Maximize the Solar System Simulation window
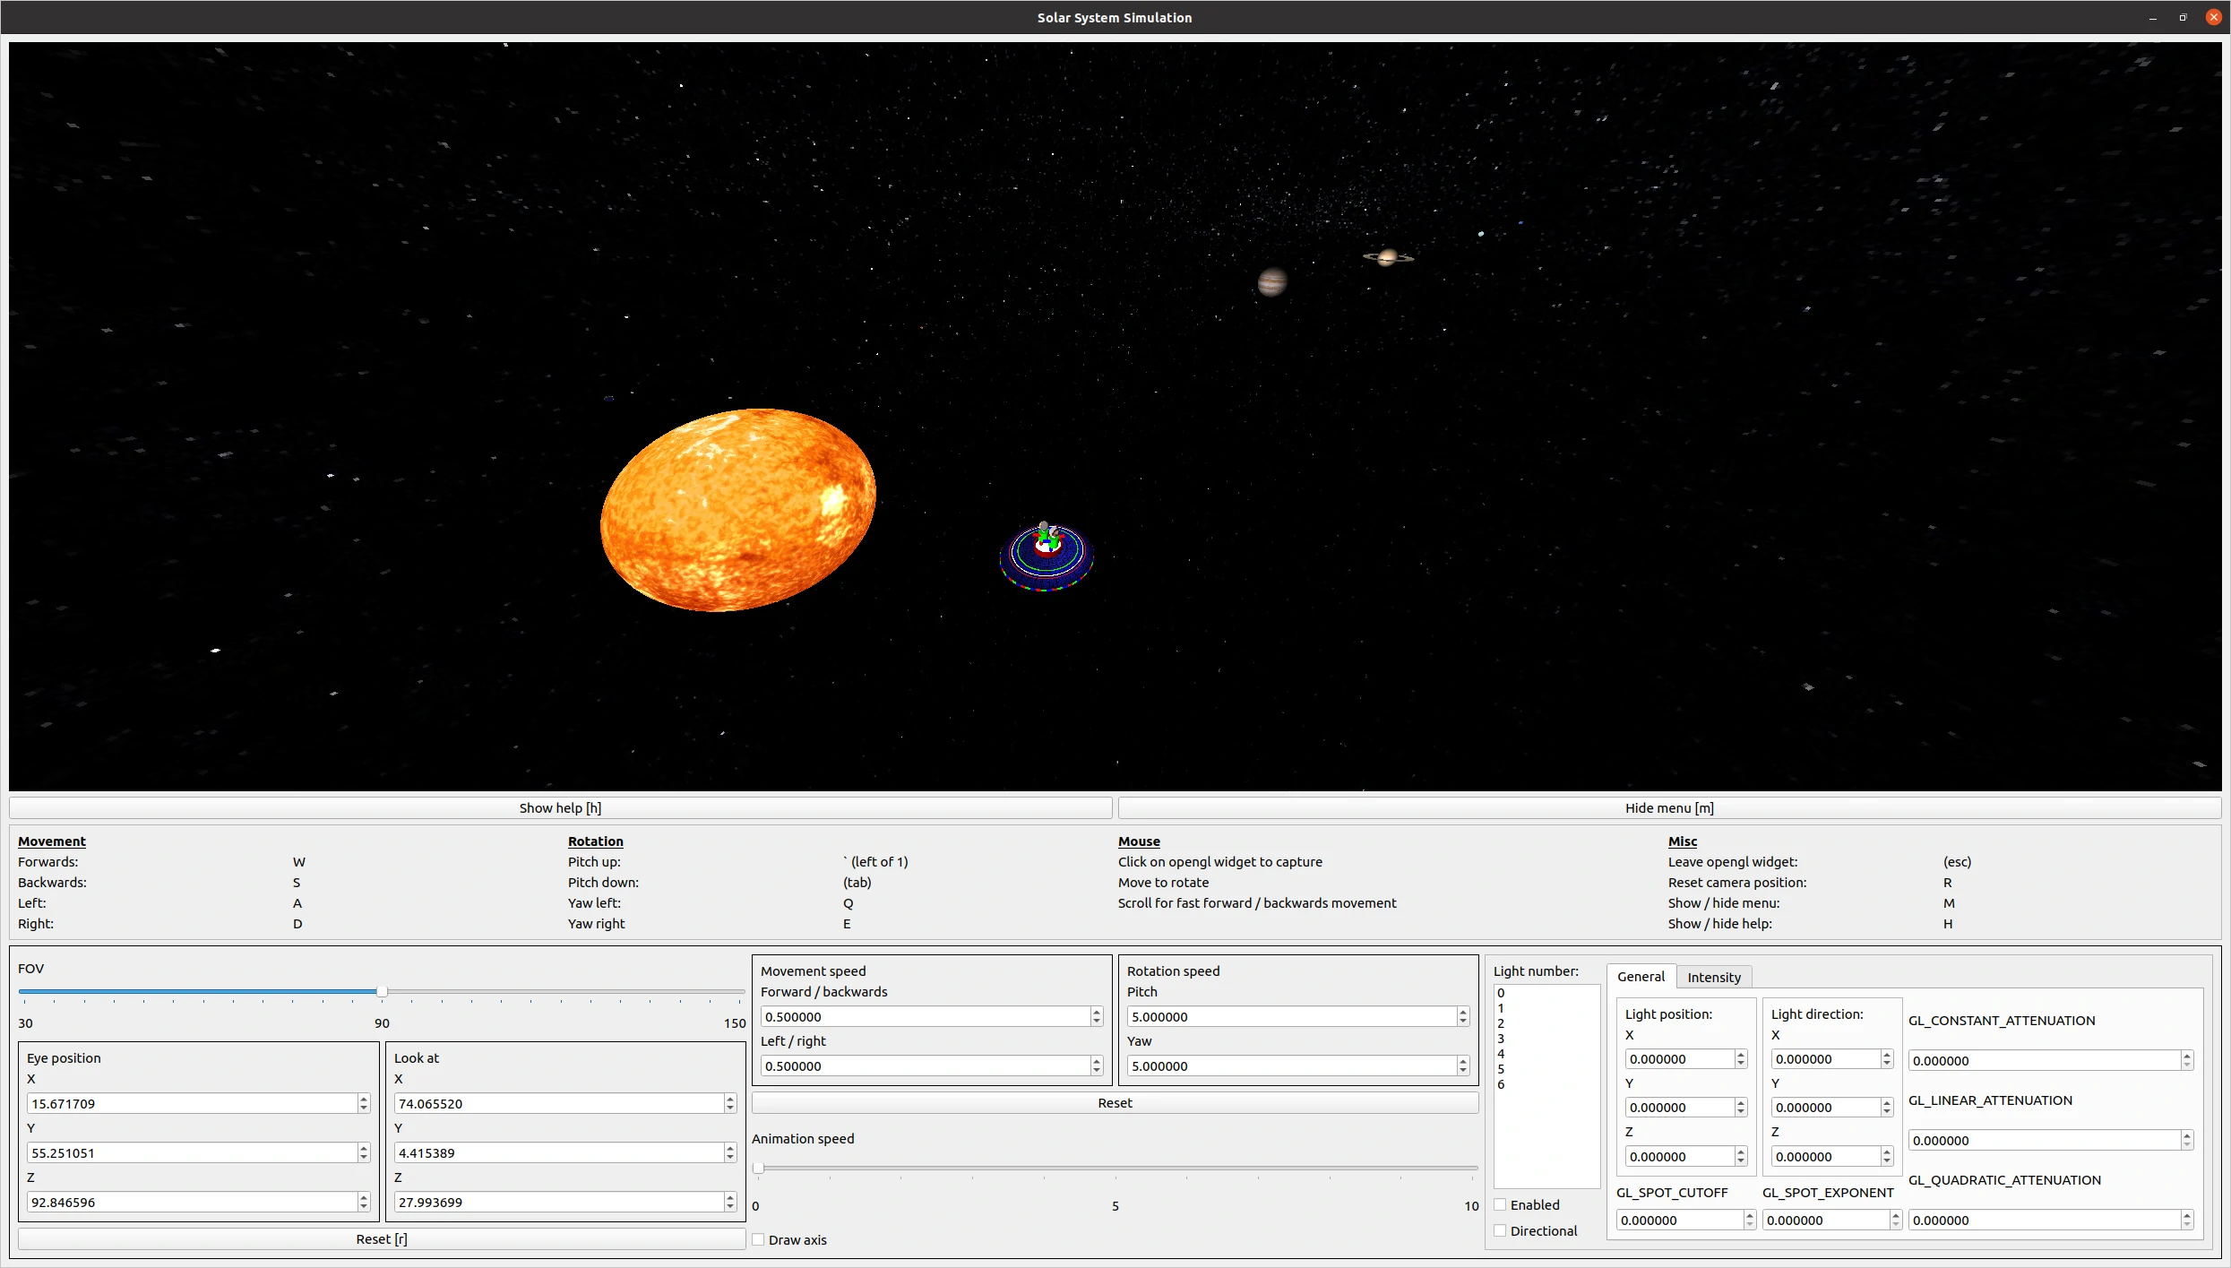Image resolution: width=2231 pixels, height=1268 pixels. 2183,17
